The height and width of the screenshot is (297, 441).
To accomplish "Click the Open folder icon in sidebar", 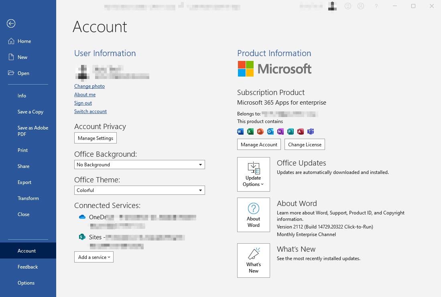I will (11, 73).
